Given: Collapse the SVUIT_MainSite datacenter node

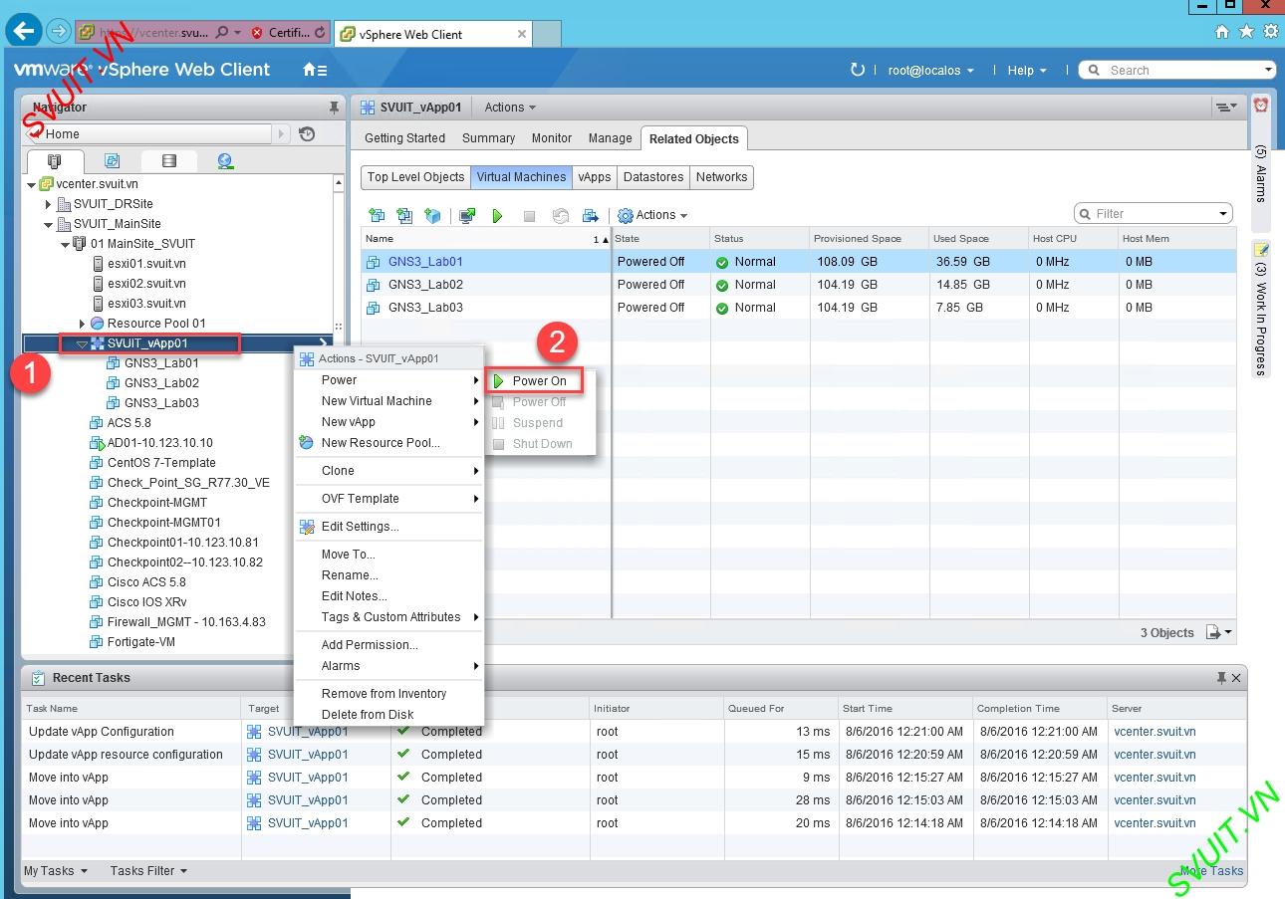Looking at the screenshot, I should [x=48, y=224].
